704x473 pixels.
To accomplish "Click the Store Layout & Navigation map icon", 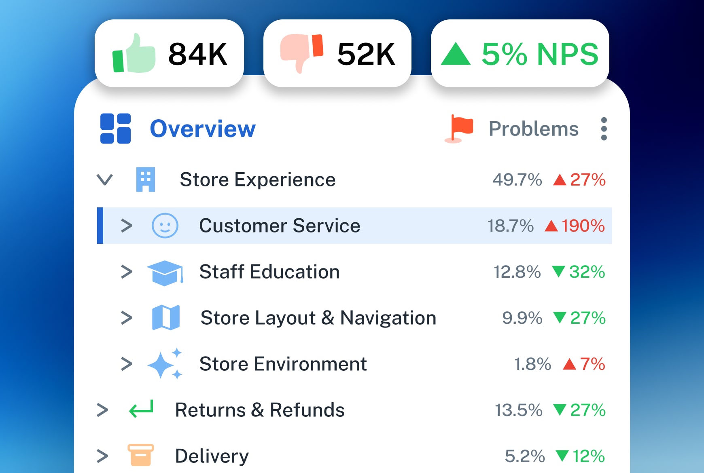I will (167, 318).
